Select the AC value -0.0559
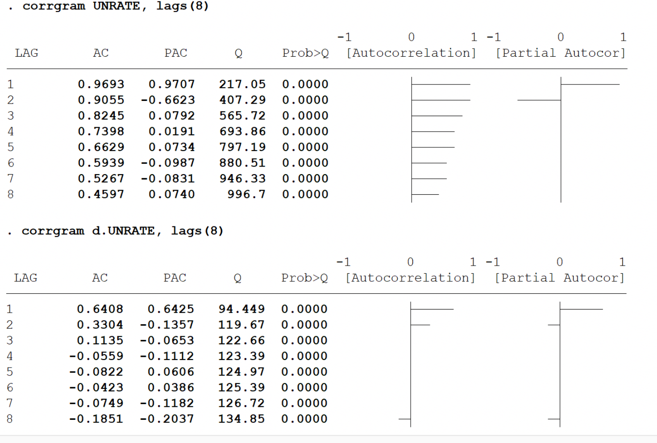Viewport: 657px width, 443px height. coord(96,356)
